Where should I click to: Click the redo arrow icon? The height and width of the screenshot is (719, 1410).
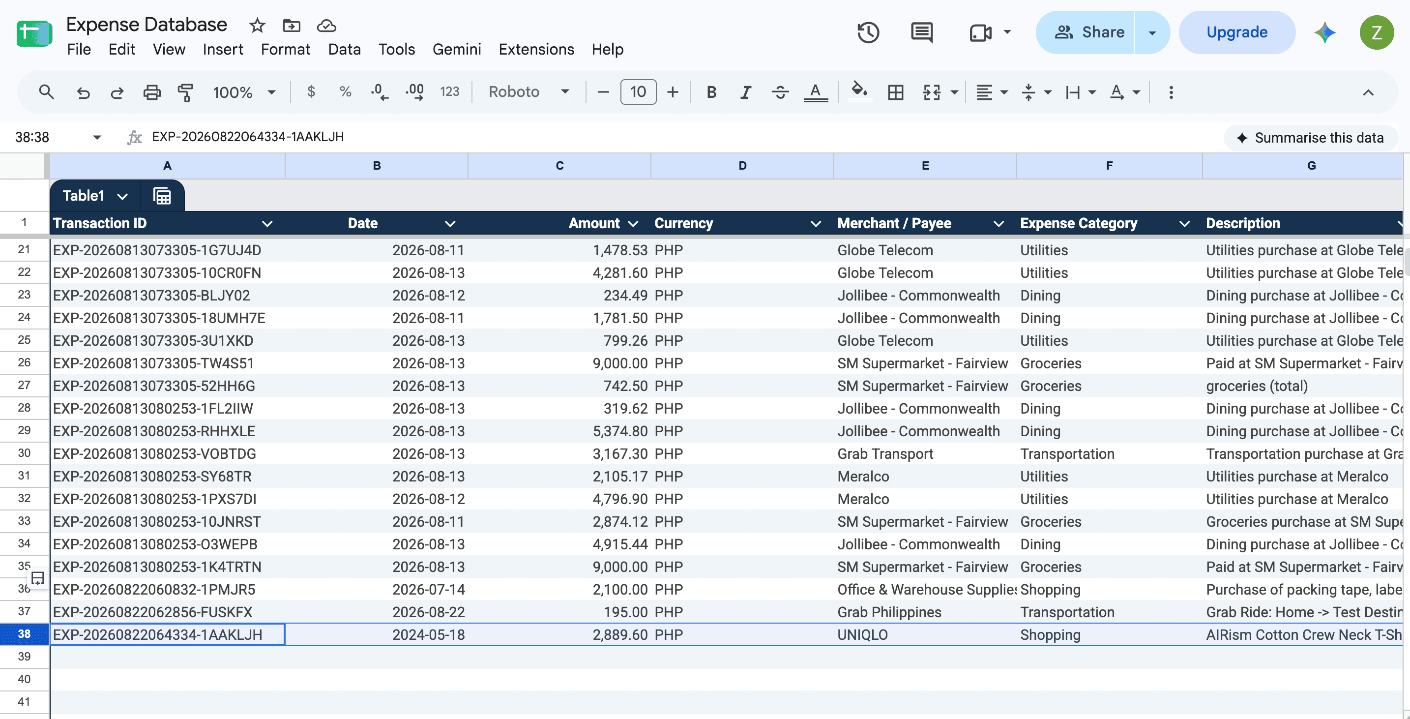click(117, 92)
